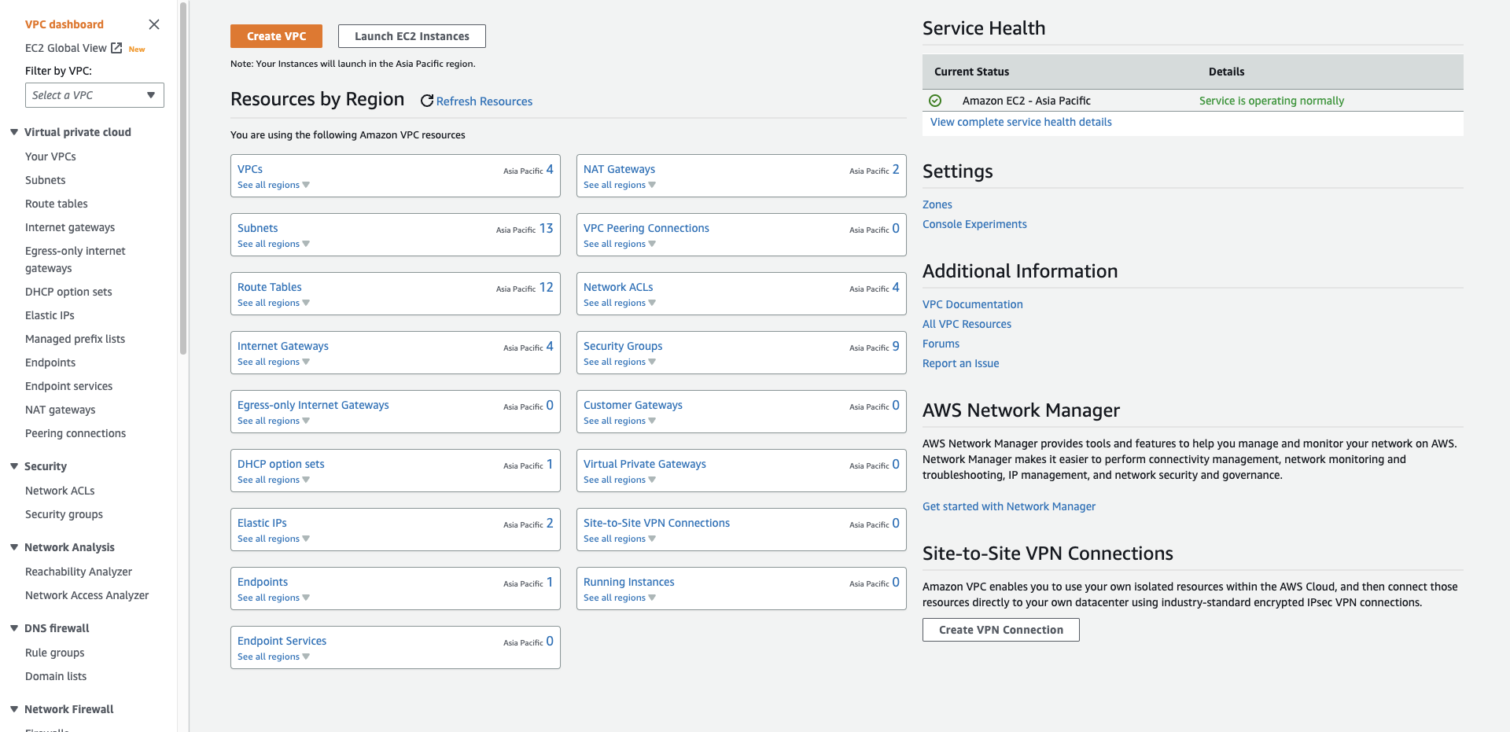Open Reachability Analyzer in sidebar
1510x732 pixels.
79,572
